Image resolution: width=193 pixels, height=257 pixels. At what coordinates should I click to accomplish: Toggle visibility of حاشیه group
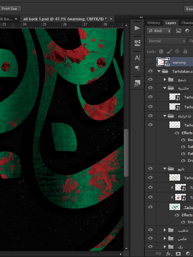pos(150,88)
